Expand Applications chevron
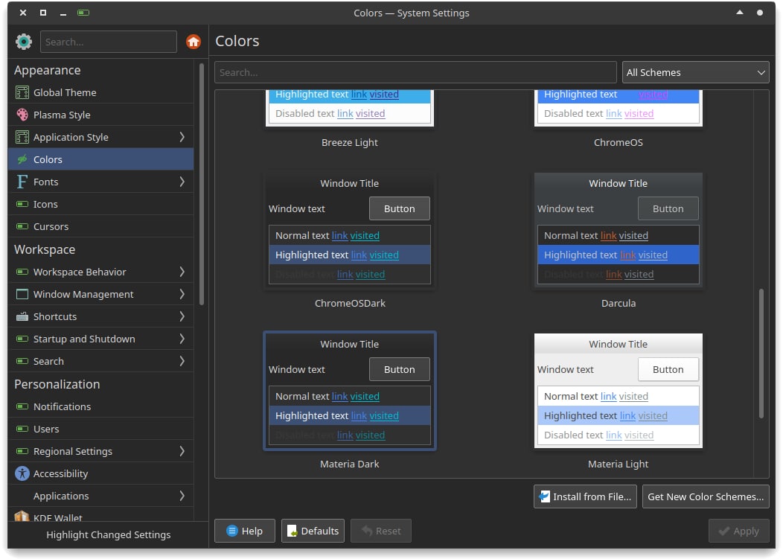This screenshot has height=559, width=783. [x=182, y=496]
